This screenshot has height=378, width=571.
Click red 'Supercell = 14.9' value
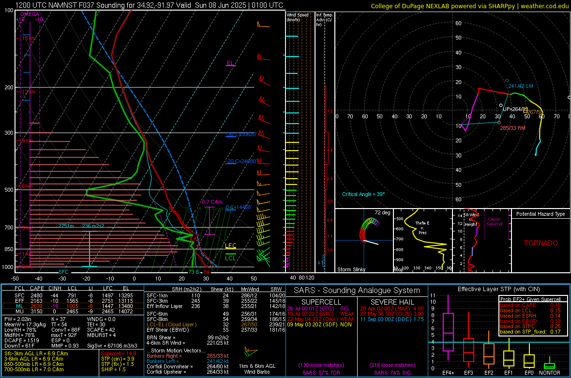[x=119, y=353]
